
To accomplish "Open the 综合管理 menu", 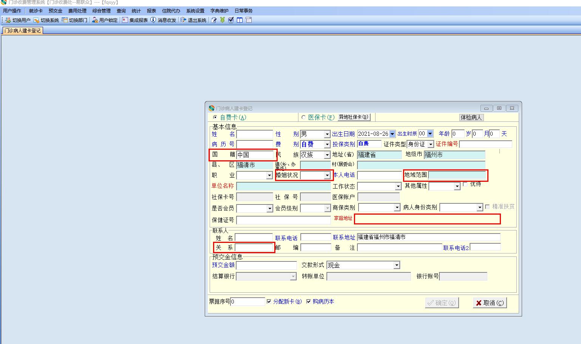I will pyautogui.click(x=102, y=11).
